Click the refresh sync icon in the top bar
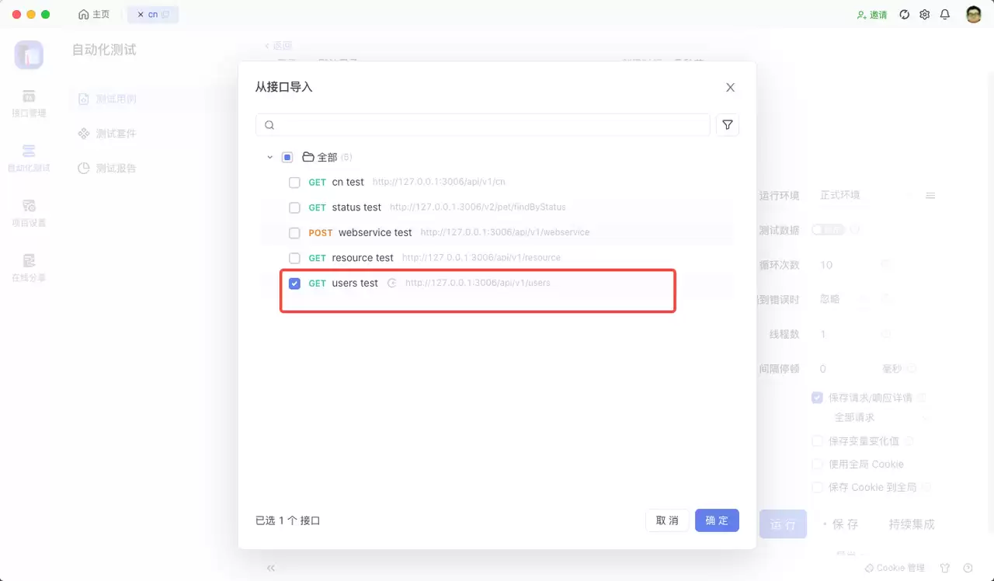 [x=904, y=15]
